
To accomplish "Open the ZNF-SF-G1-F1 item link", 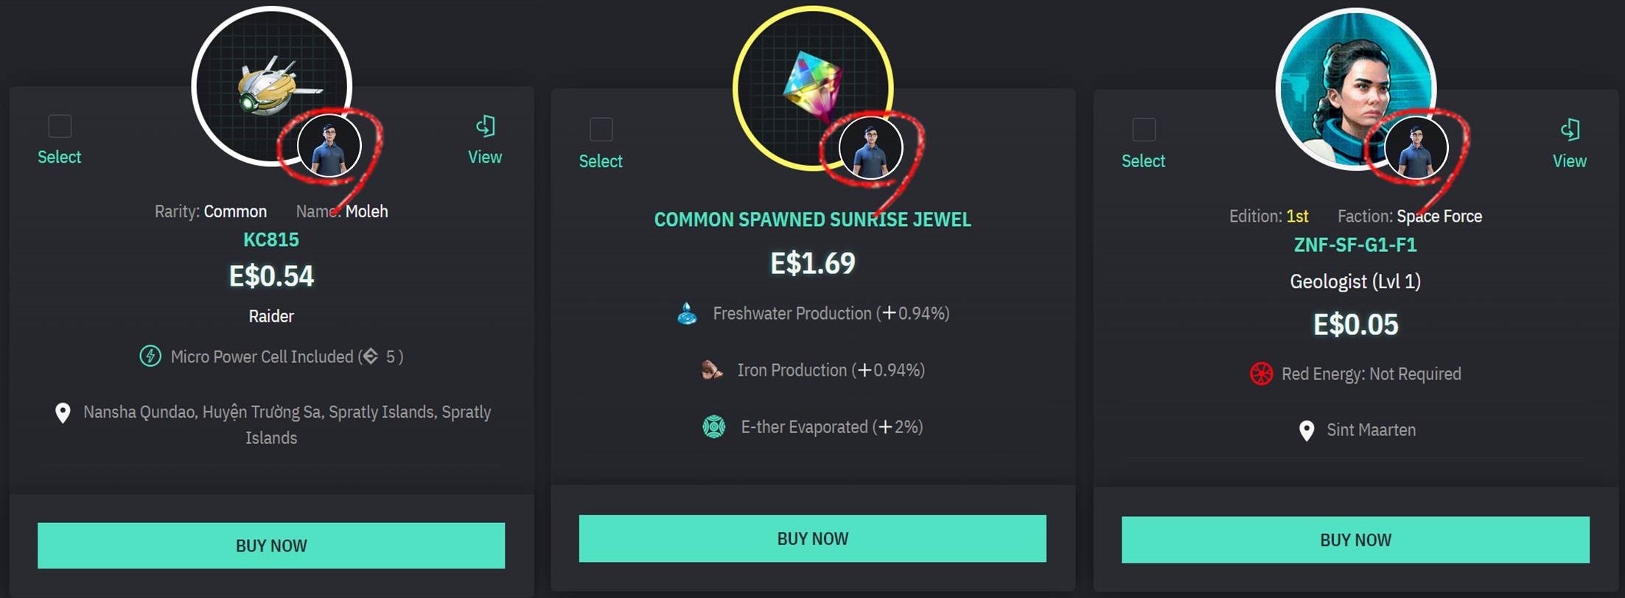I will point(1355,245).
